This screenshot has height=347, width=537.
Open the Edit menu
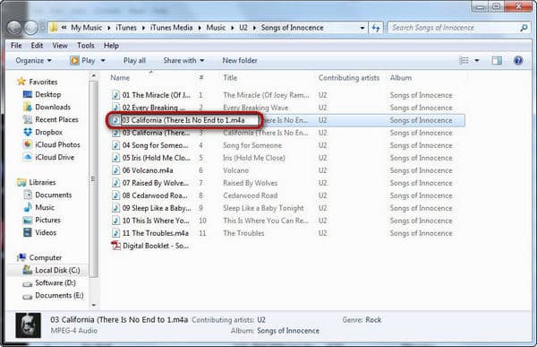tap(37, 46)
